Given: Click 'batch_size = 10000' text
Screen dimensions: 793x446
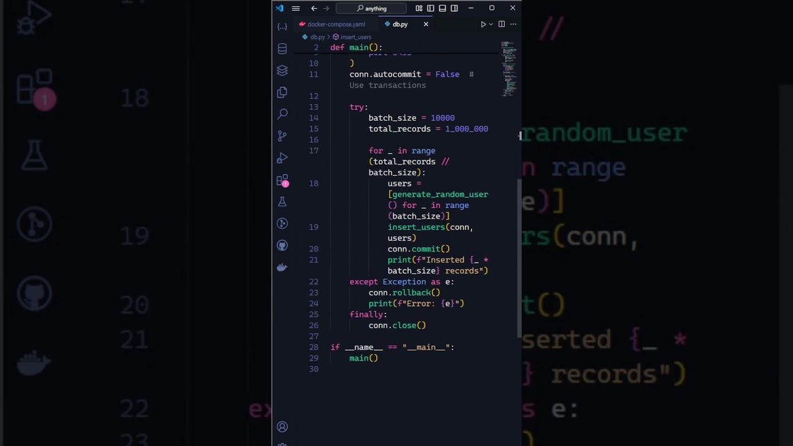Looking at the screenshot, I should pyautogui.click(x=411, y=118).
